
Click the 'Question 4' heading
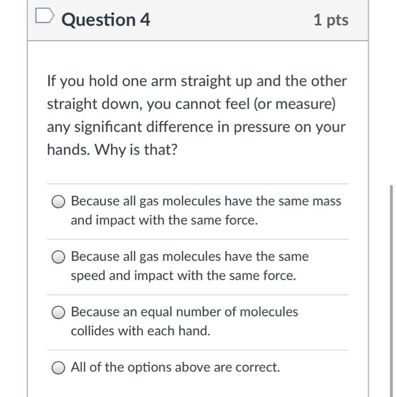click(106, 20)
